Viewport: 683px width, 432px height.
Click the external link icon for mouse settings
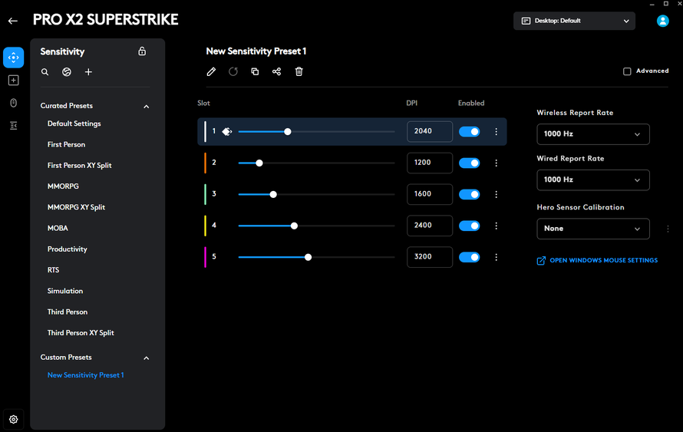tap(541, 260)
